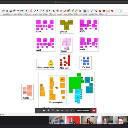This screenshot has height=128, width=128.
Task: Open Scene 24 tab
Action: pos(103,14)
